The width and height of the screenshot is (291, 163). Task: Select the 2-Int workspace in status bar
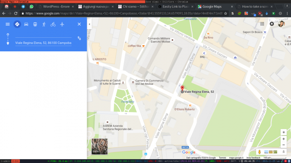pos(16,161)
